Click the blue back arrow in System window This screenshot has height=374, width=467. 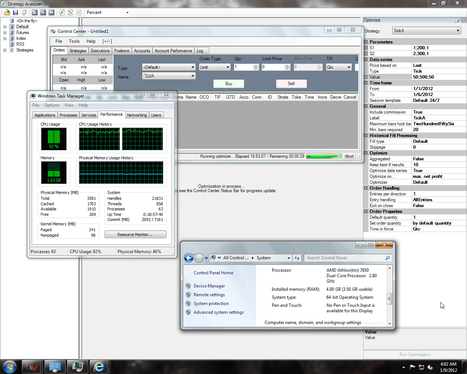(x=189, y=258)
